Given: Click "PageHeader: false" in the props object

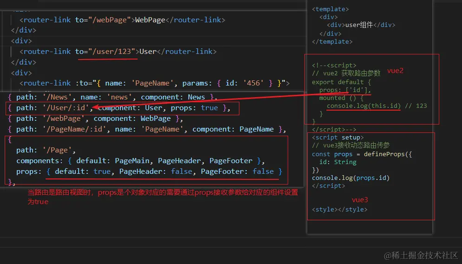Looking at the screenshot, I should (156, 172).
